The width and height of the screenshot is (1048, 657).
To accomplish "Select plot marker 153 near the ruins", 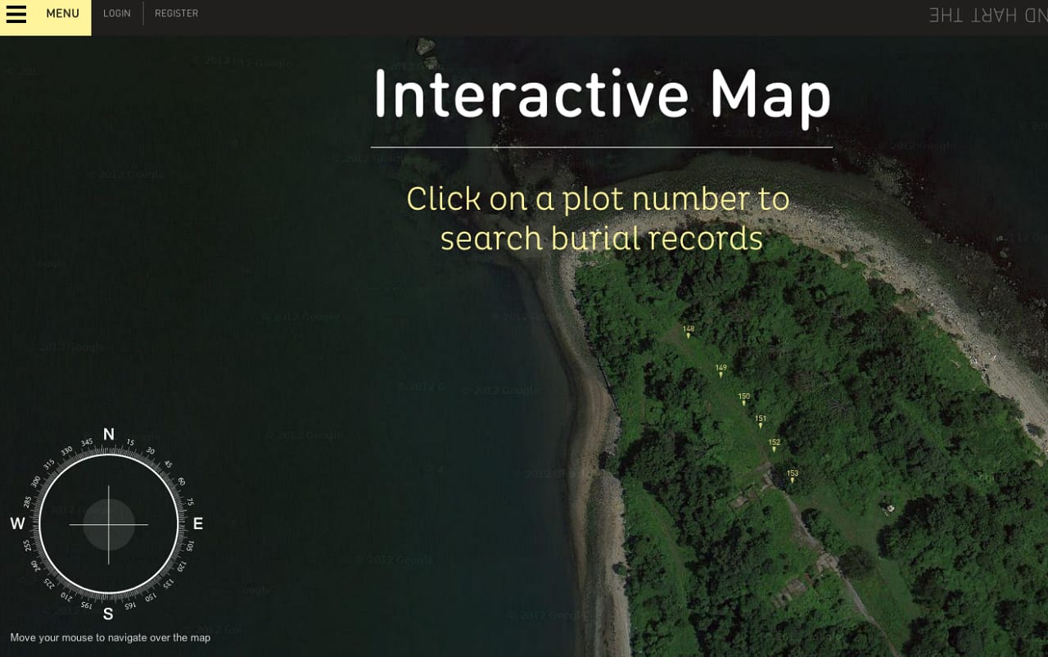I will coord(792,475).
